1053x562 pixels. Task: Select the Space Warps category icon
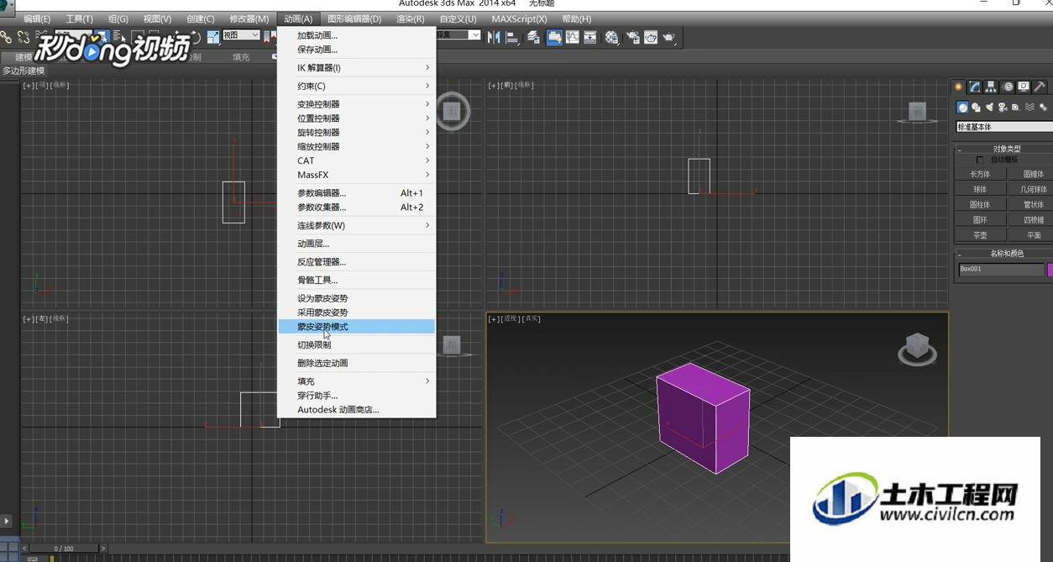[1029, 108]
